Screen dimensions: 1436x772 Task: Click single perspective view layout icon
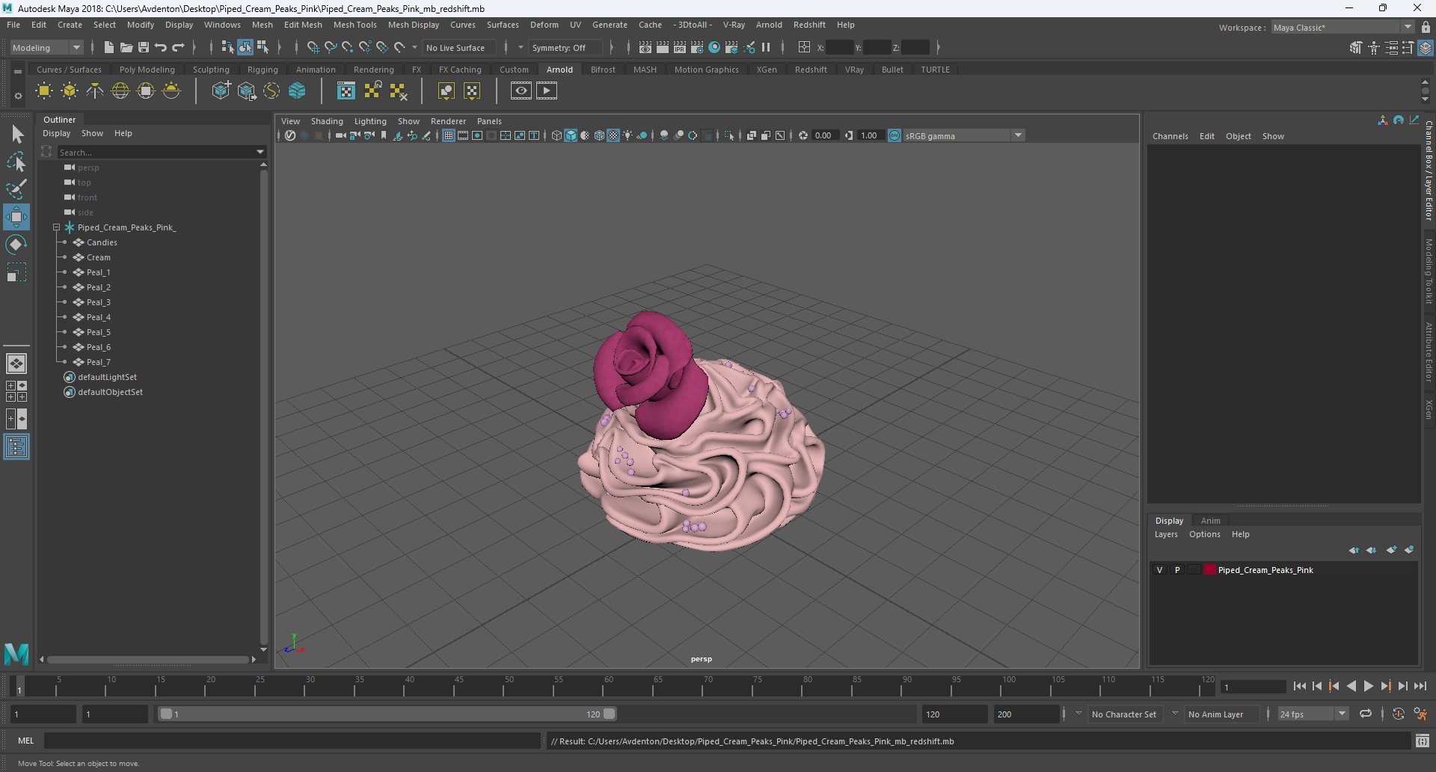16,364
